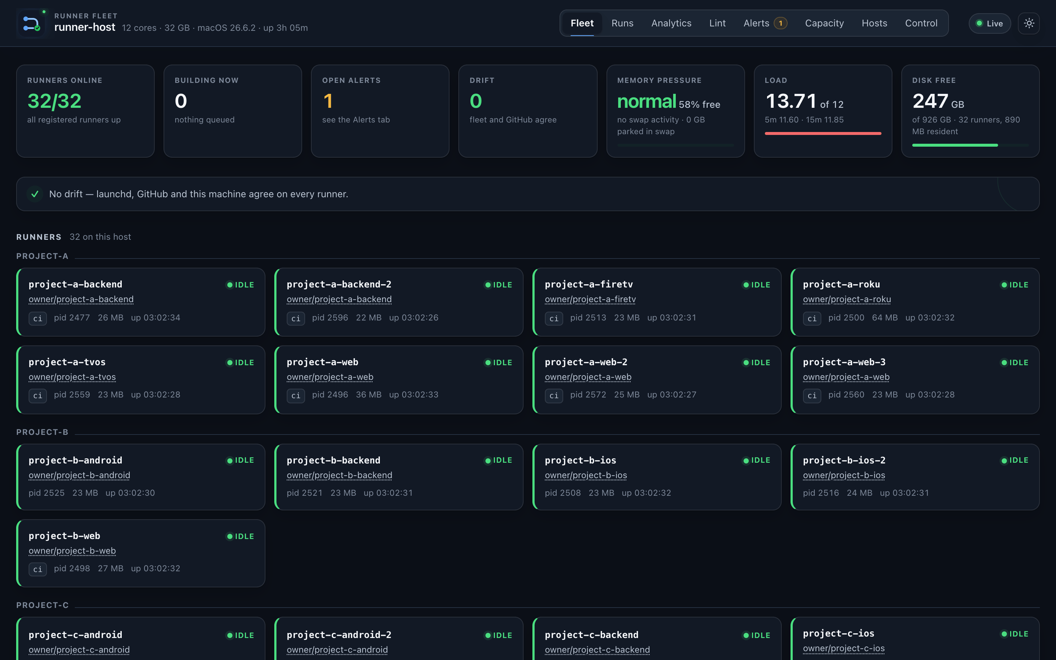
Task: Click "32 on this host" runners count
Action: 100,237
